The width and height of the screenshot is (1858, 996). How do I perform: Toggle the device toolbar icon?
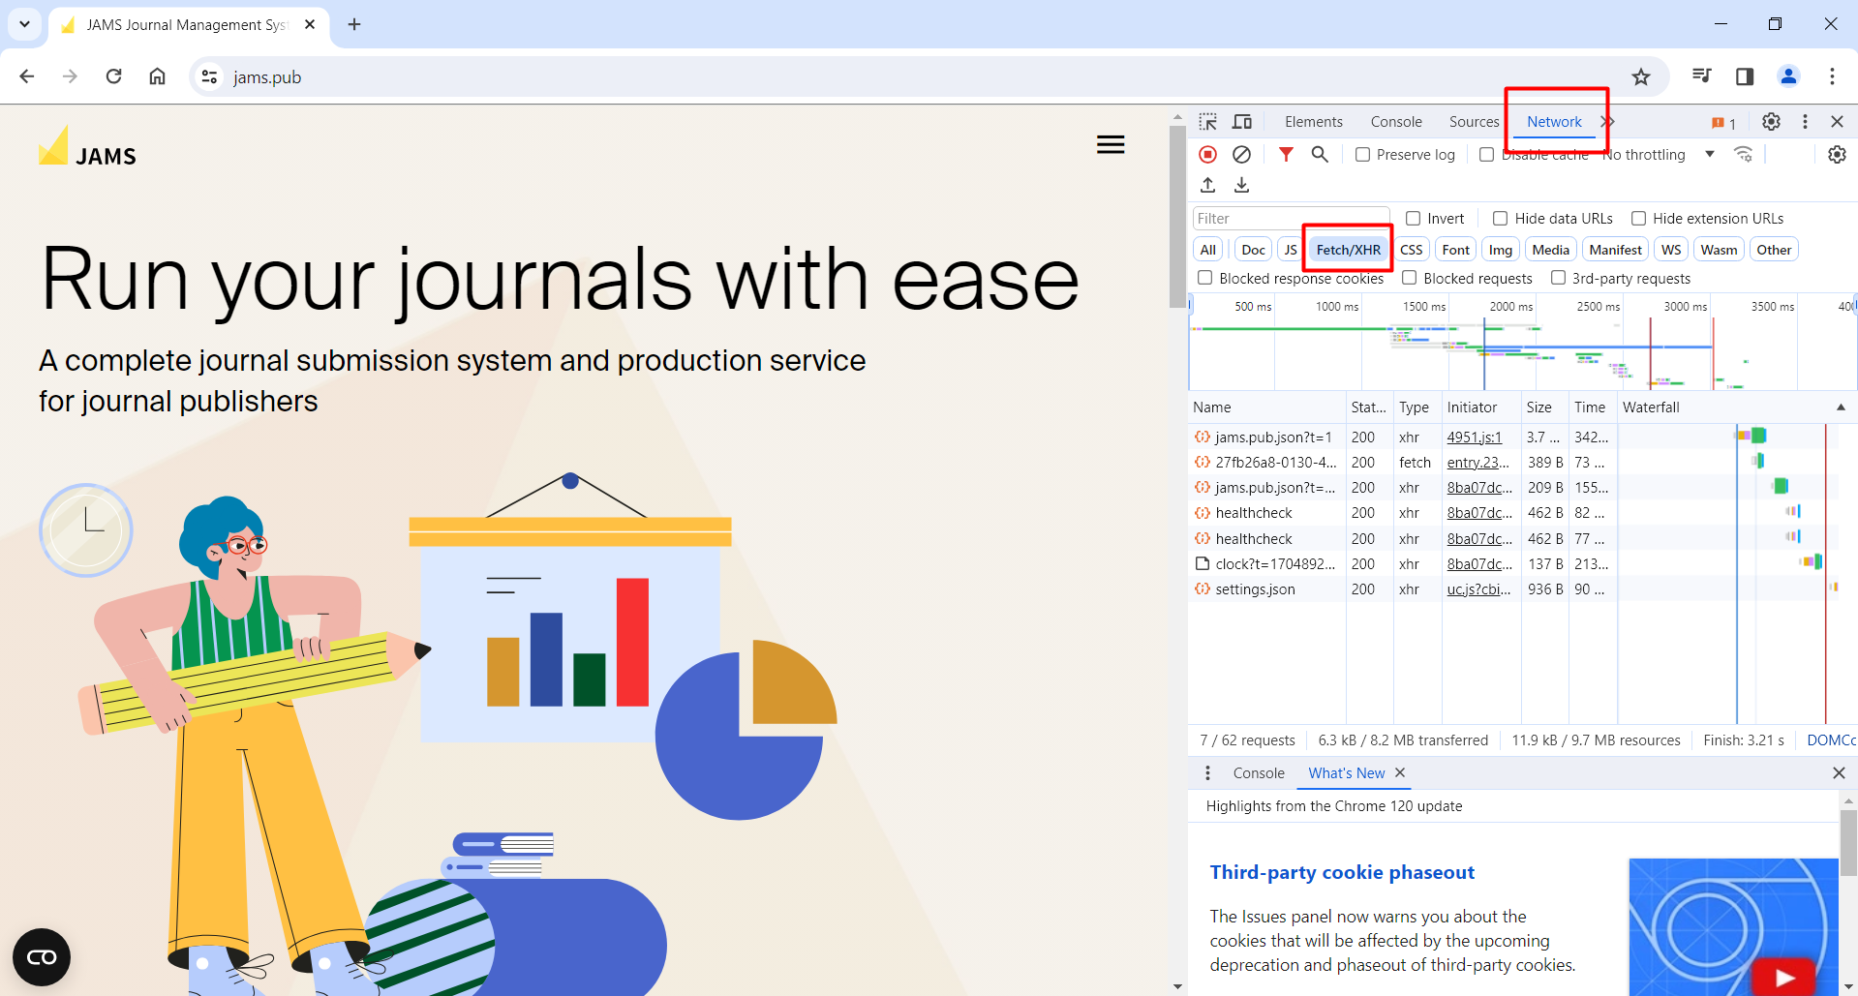pos(1242,122)
